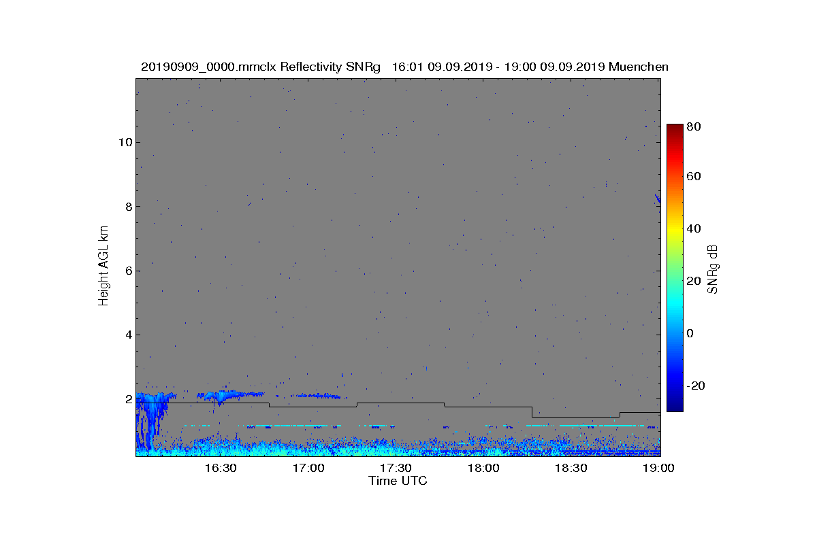Click the 'SNRg dB' colorbar label
Viewport: 817px width, 544px height.
click(713, 269)
